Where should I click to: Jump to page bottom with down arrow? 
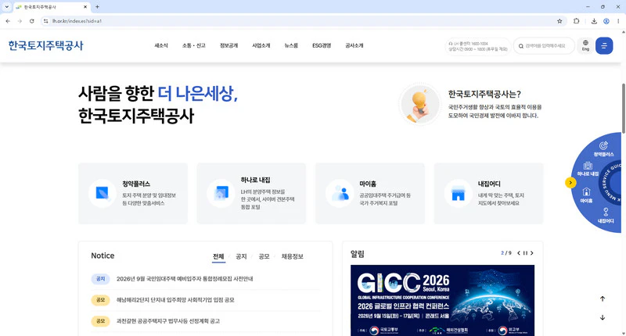pyautogui.click(x=603, y=317)
